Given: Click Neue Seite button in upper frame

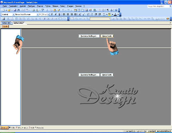Looking at the screenshot, I should point(107,36).
